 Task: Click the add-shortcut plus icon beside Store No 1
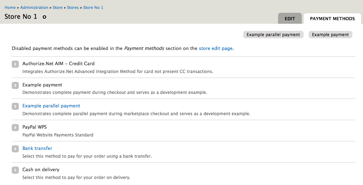[x=44, y=17]
